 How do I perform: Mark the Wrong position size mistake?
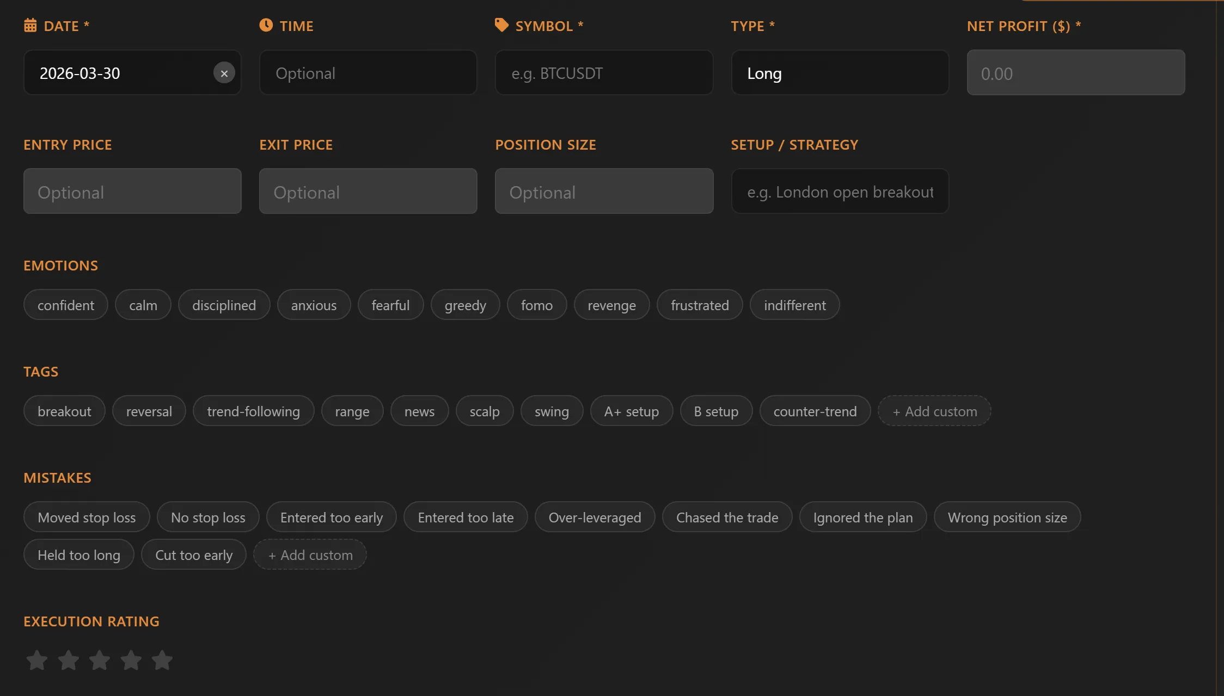(x=1007, y=517)
